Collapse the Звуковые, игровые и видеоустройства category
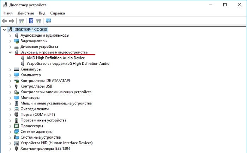This screenshot has height=153, width=247. pos(10,52)
